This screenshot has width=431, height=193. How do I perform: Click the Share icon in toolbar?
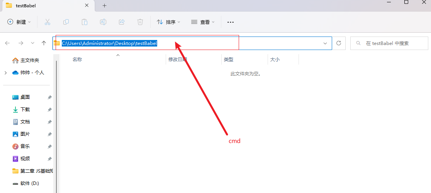(122, 22)
